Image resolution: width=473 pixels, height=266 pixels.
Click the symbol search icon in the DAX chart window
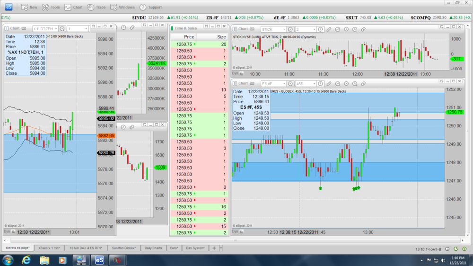pos(62,29)
